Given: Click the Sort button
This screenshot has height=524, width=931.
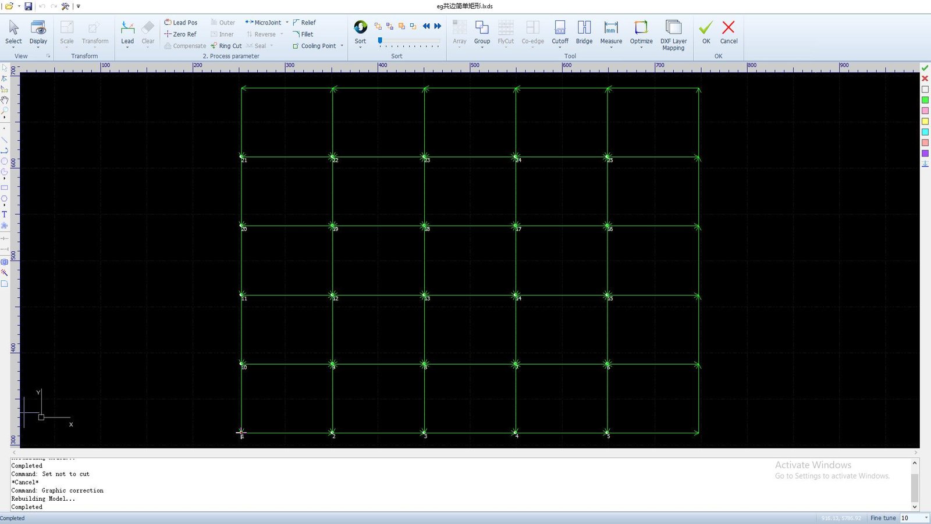Looking at the screenshot, I should point(361,31).
